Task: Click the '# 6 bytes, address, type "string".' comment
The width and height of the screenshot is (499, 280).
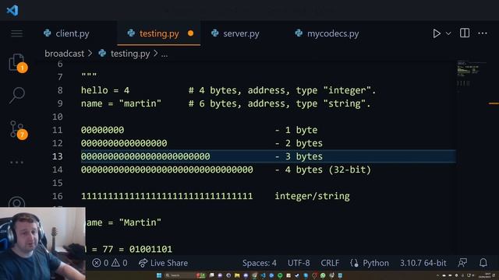Action: 279,103
